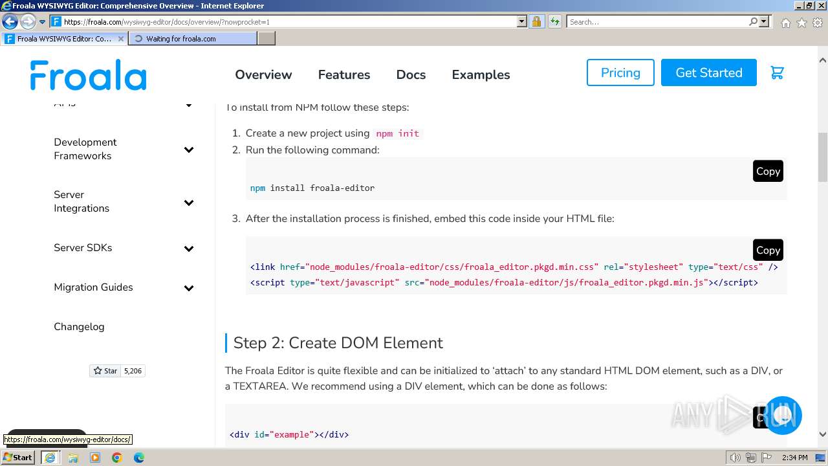The height and width of the screenshot is (466, 828).
Task: Click the 2:34 PM clock
Action: pos(794,458)
